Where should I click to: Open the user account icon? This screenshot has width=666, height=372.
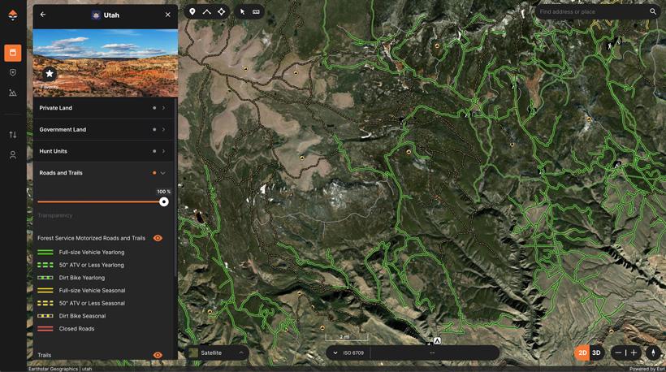point(13,155)
